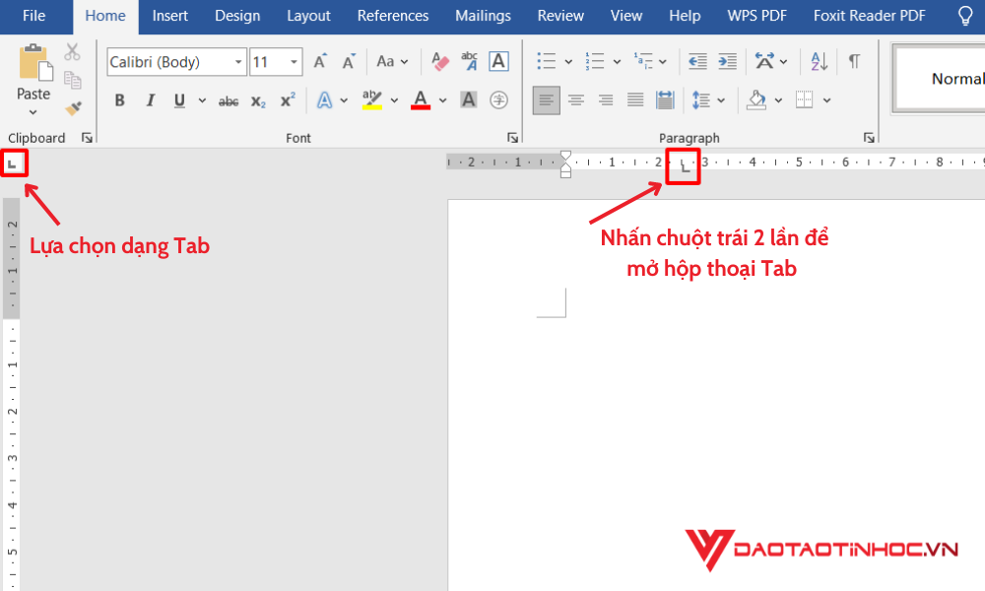Enable center text alignment
The image size is (985, 591).
[576, 99]
